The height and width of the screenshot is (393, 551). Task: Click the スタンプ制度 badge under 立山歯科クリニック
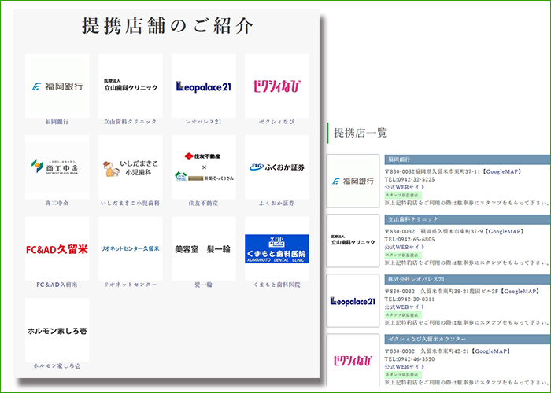[403, 255]
